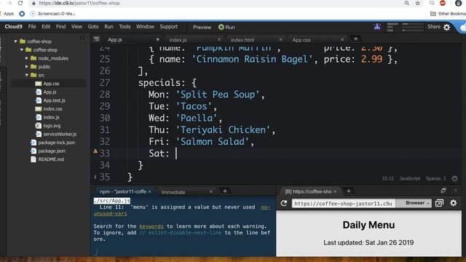This screenshot has width=466, height=262.
Task: Open the Find menu
Action: [x=60, y=26]
